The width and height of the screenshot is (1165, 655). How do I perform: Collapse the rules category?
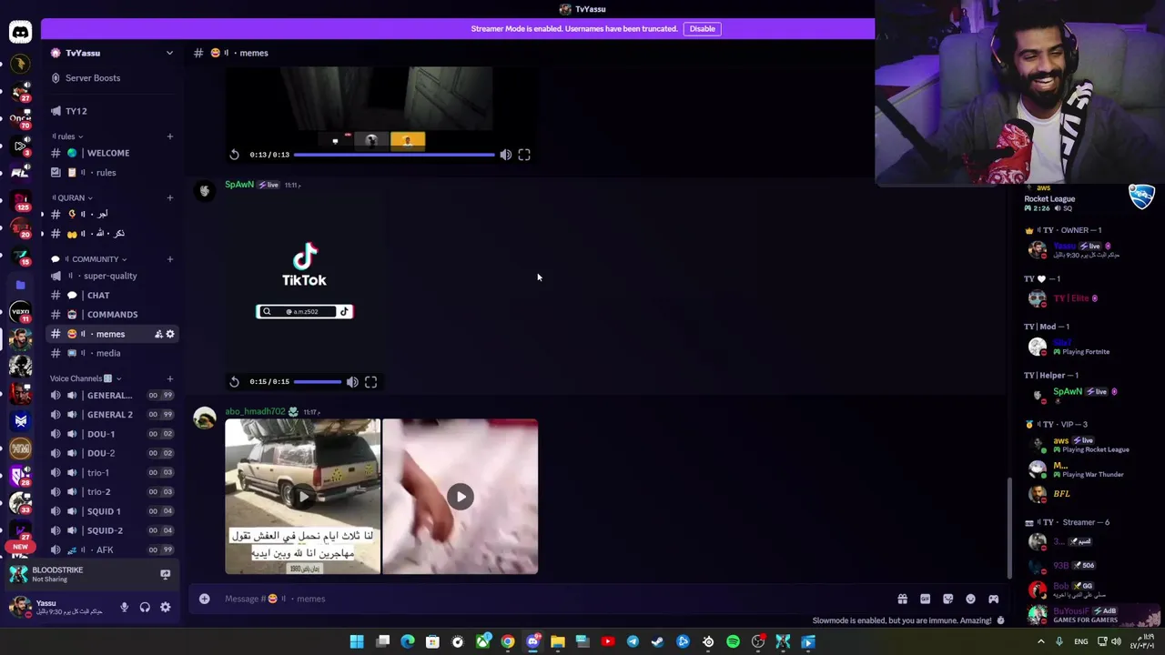point(68,136)
